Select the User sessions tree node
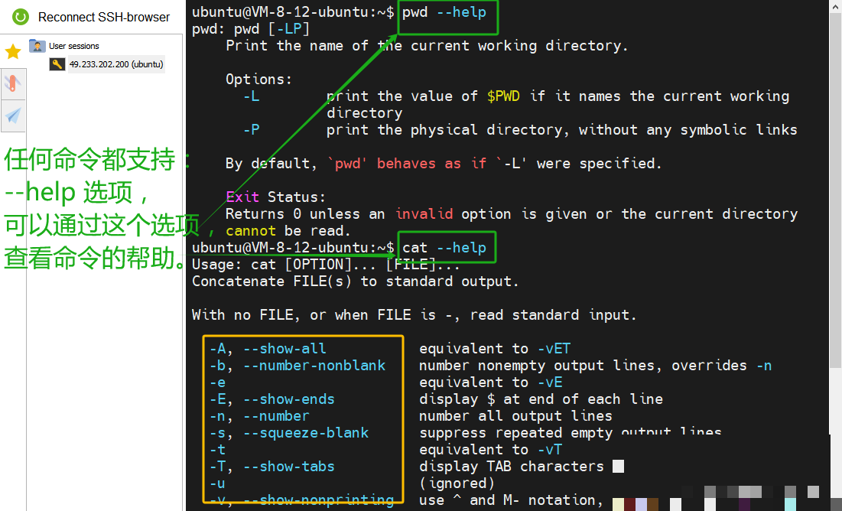The height and width of the screenshot is (511, 842). pyautogui.click(x=74, y=46)
